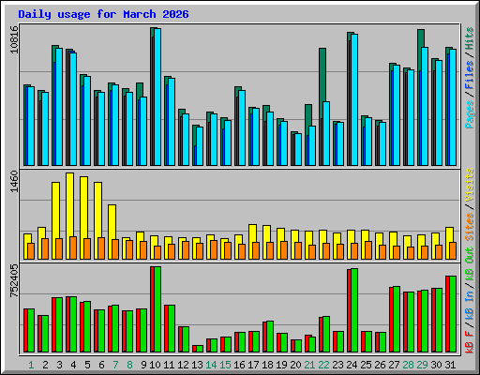This screenshot has height=375, width=480.
Task: Click day label 23 on the axis
Action: 337,365
